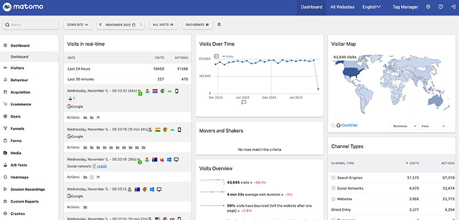Open the Demo Site selector dropdown
This screenshot has height=220, width=459.
pyautogui.click(x=78, y=25)
